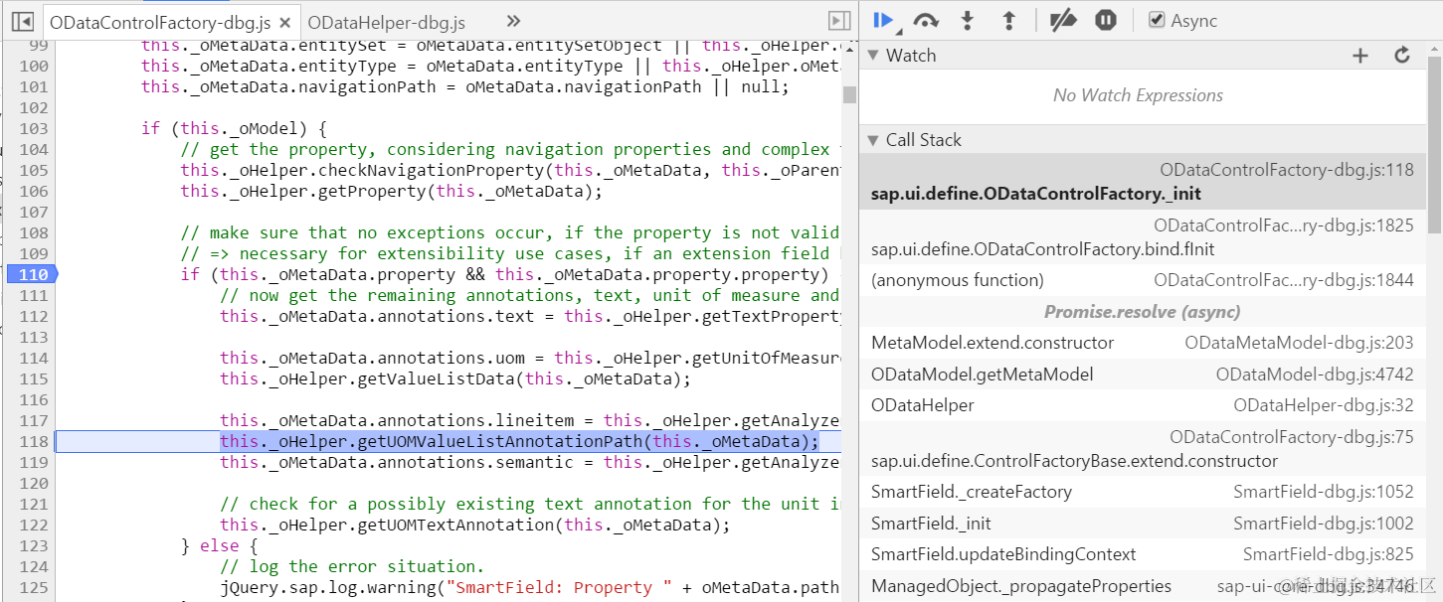Toggle the debugger sidebar pane icon

pyautogui.click(x=839, y=21)
